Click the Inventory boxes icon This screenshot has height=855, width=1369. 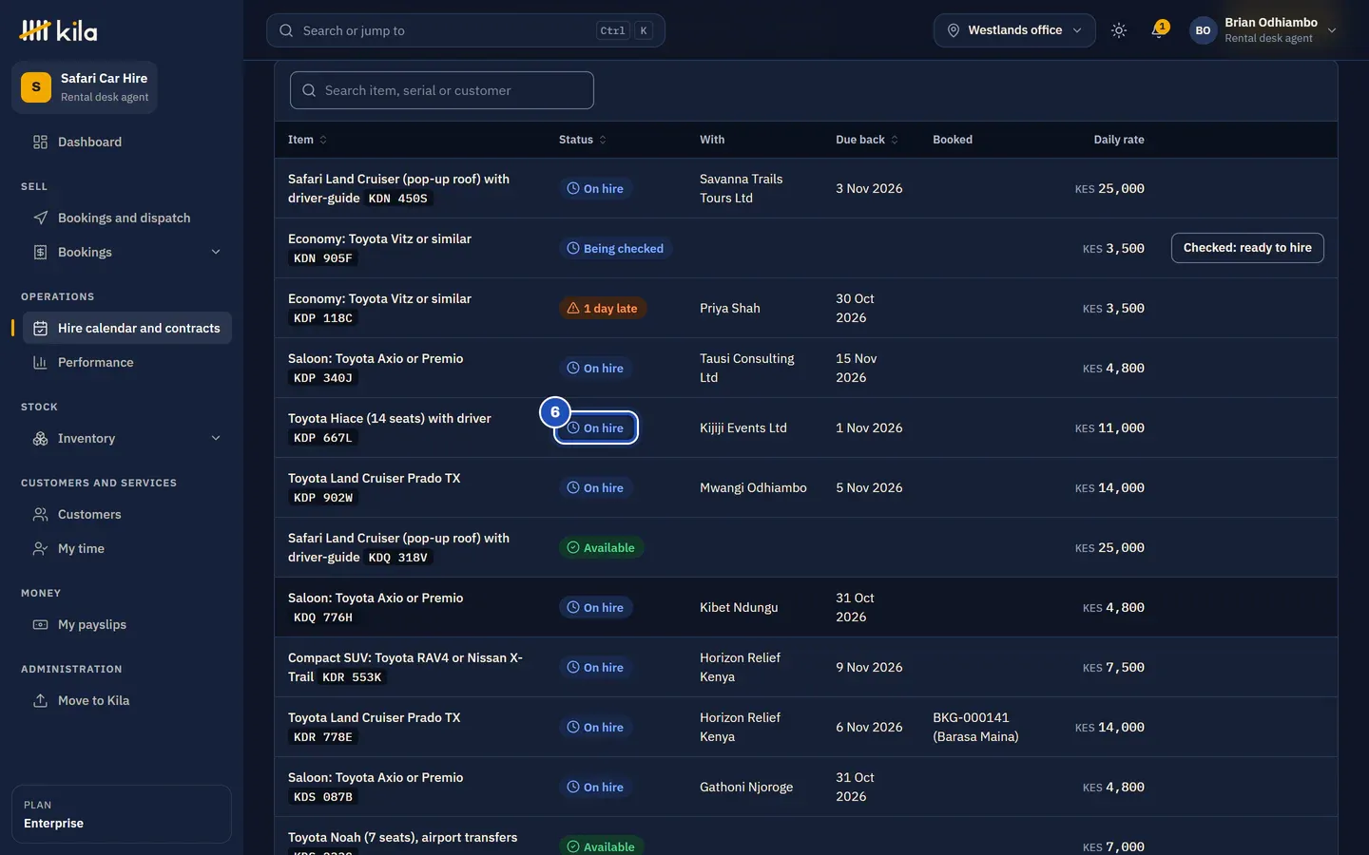[x=40, y=438]
